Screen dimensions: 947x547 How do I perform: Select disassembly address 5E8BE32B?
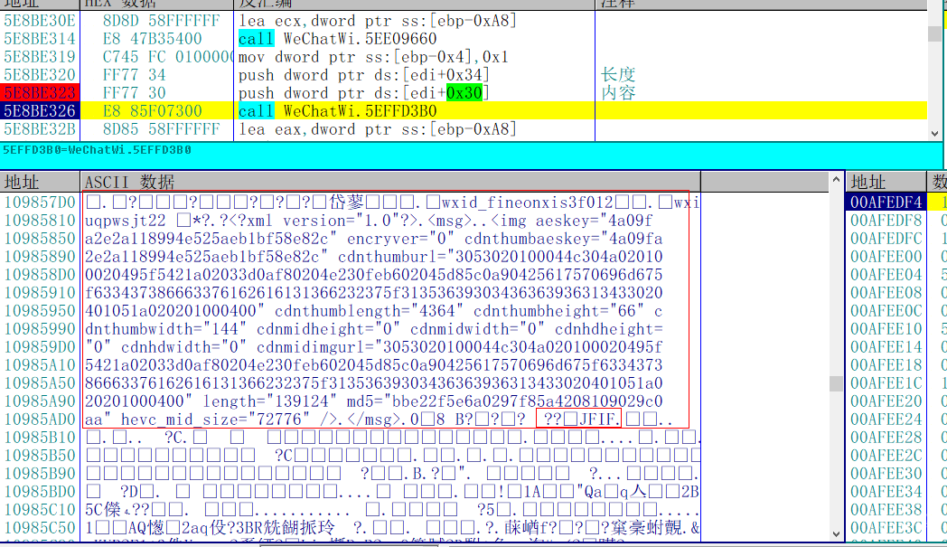point(40,129)
